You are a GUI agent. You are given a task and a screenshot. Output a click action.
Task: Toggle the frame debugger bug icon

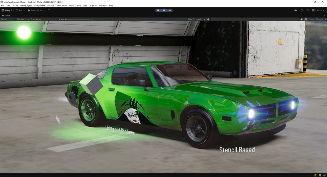(208, 19)
